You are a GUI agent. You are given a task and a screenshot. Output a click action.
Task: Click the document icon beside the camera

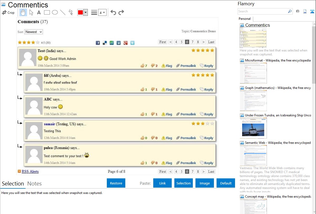pyautogui.click(x=305, y=11)
